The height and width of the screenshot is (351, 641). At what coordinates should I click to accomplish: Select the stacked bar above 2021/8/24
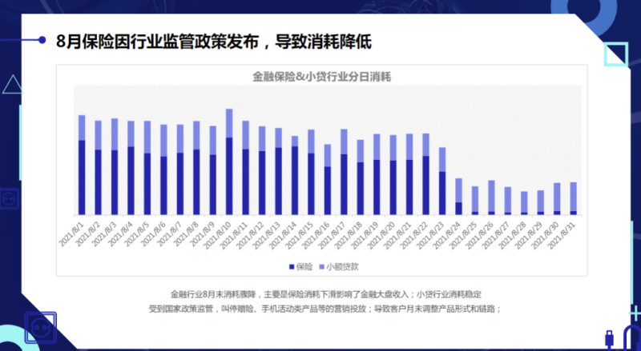pos(458,197)
